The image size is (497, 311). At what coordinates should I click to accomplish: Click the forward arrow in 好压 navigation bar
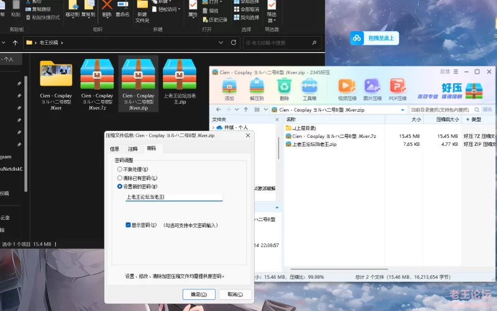pos(228,110)
